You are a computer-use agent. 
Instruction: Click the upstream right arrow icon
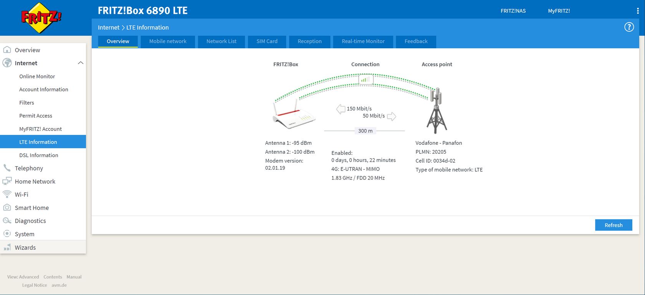[x=392, y=116]
